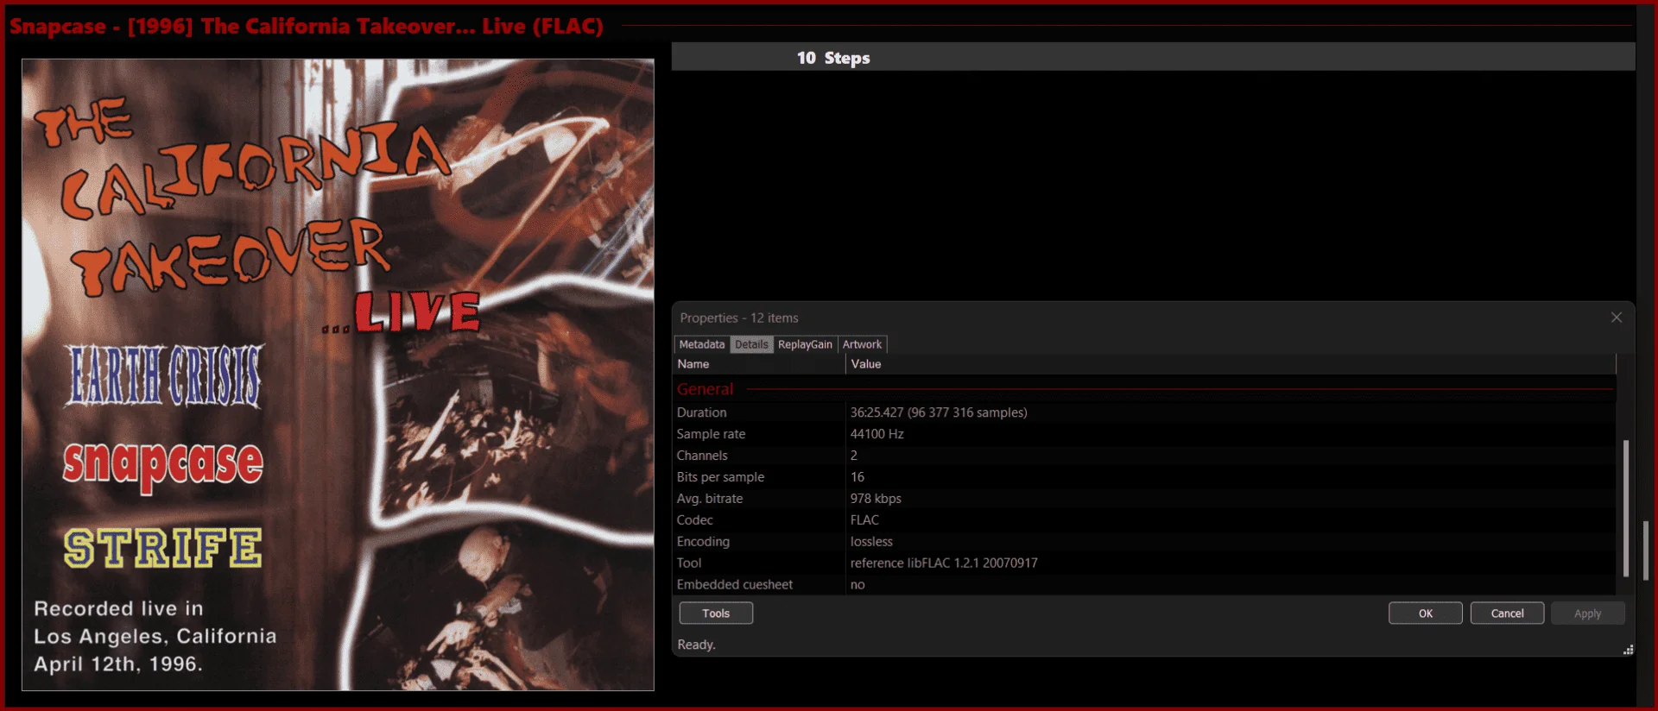
Task: Open the Artwork tab
Action: 862,344
